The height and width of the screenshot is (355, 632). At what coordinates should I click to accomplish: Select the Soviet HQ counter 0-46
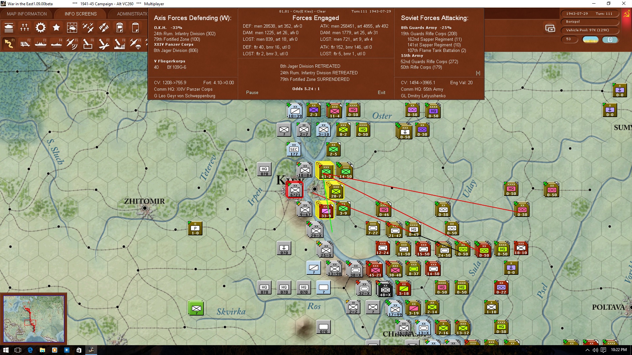point(384,209)
